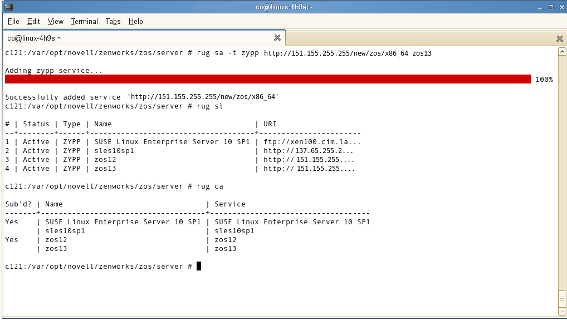Viewport: 567px width, 320px height.
Task: Show the Tabs menu
Action: click(x=113, y=22)
